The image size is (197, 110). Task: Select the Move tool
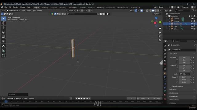(x=3, y=28)
